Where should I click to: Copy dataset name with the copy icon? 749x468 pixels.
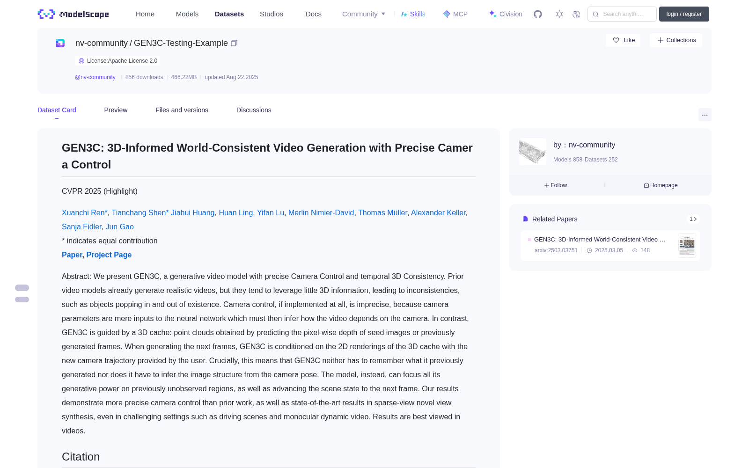pos(234,43)
